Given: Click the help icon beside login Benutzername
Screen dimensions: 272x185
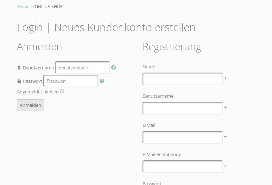Looking at the screenshot, I should 113,68.
